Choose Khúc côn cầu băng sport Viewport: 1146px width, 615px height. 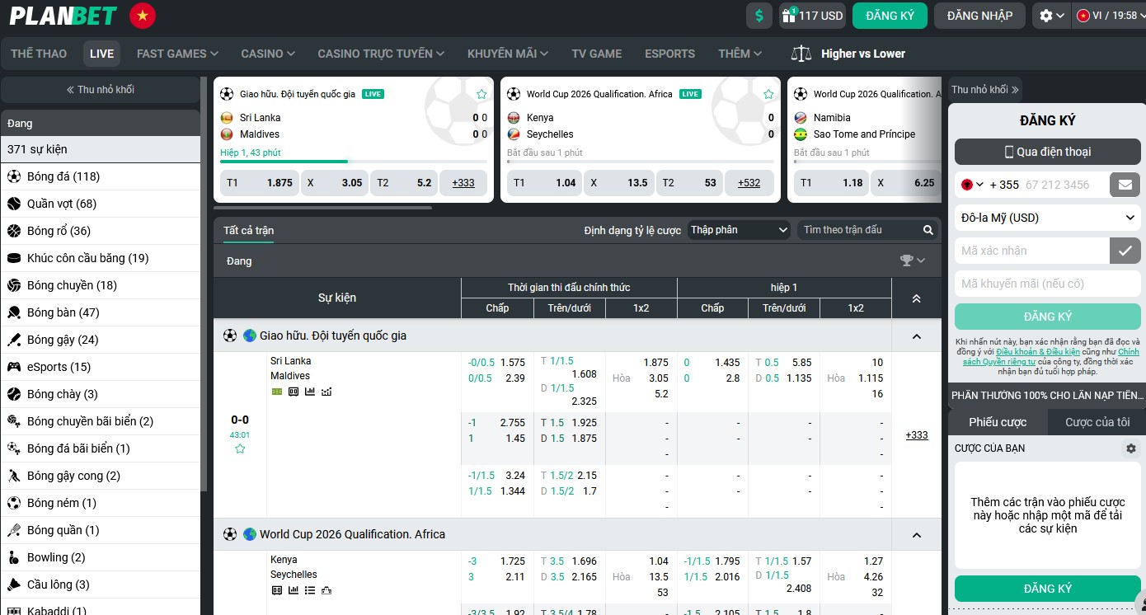tap(101, 258)
